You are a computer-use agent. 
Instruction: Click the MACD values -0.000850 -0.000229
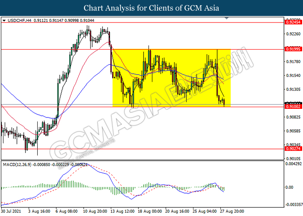51,165
